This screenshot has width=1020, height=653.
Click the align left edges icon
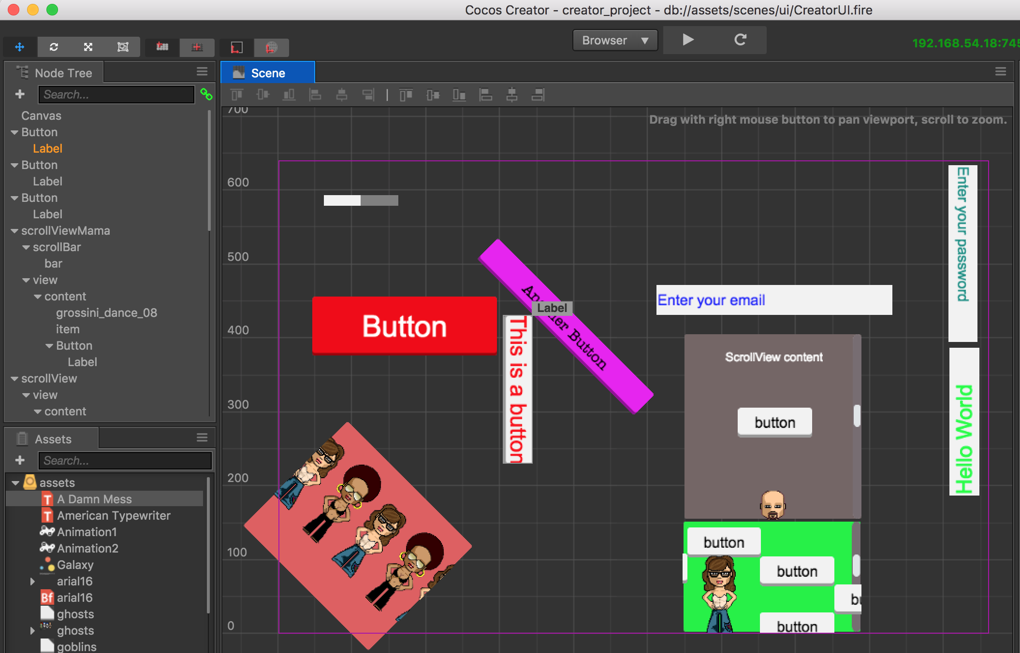315,95
